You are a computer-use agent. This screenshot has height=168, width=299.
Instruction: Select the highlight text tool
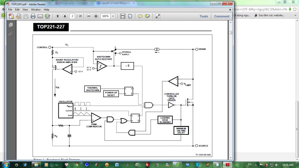[x=147, y=16]
